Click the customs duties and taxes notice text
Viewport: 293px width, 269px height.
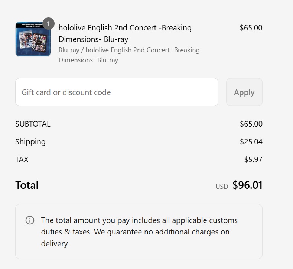tap(139, 232)
